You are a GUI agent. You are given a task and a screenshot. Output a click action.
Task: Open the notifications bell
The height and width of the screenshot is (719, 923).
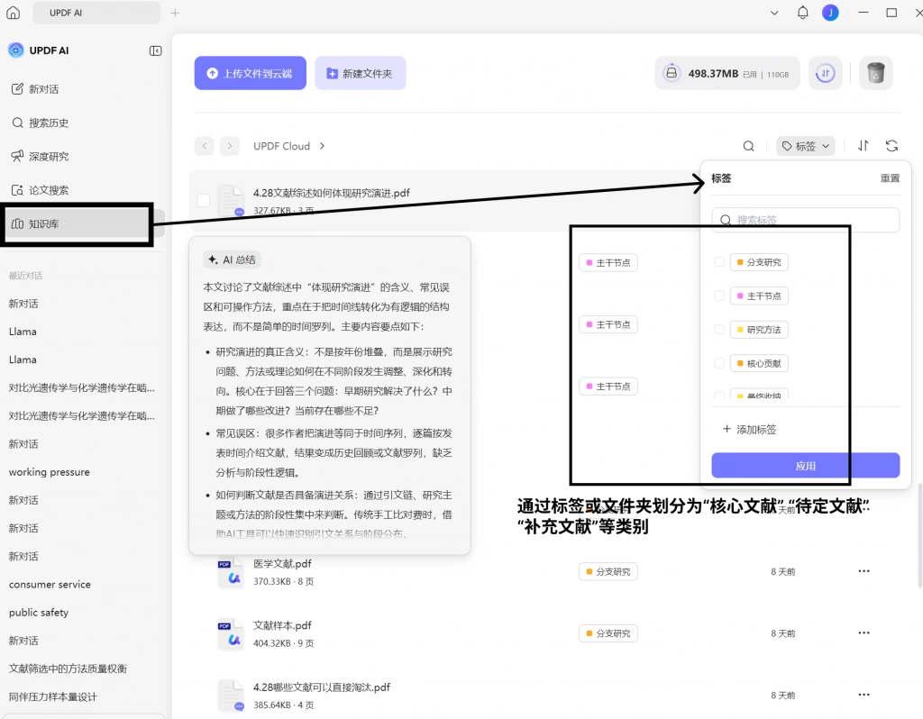[x=802, y=13]
